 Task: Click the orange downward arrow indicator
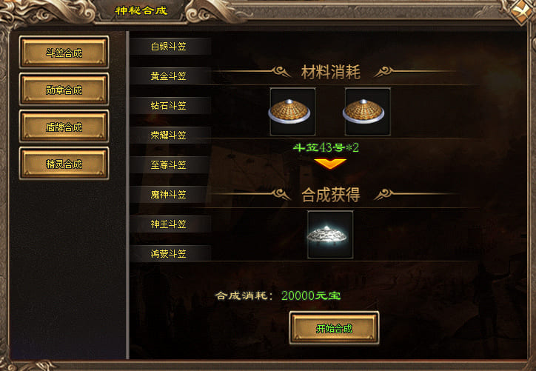pos(330,164)
